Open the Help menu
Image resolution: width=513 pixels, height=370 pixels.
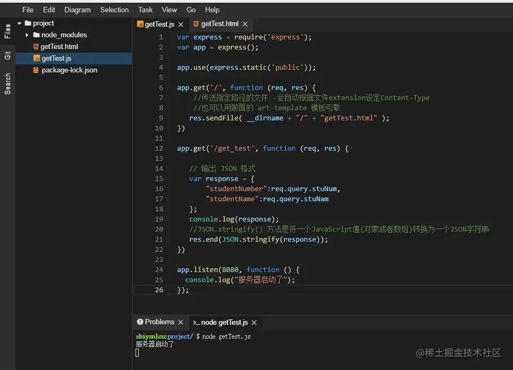(212, 10)
